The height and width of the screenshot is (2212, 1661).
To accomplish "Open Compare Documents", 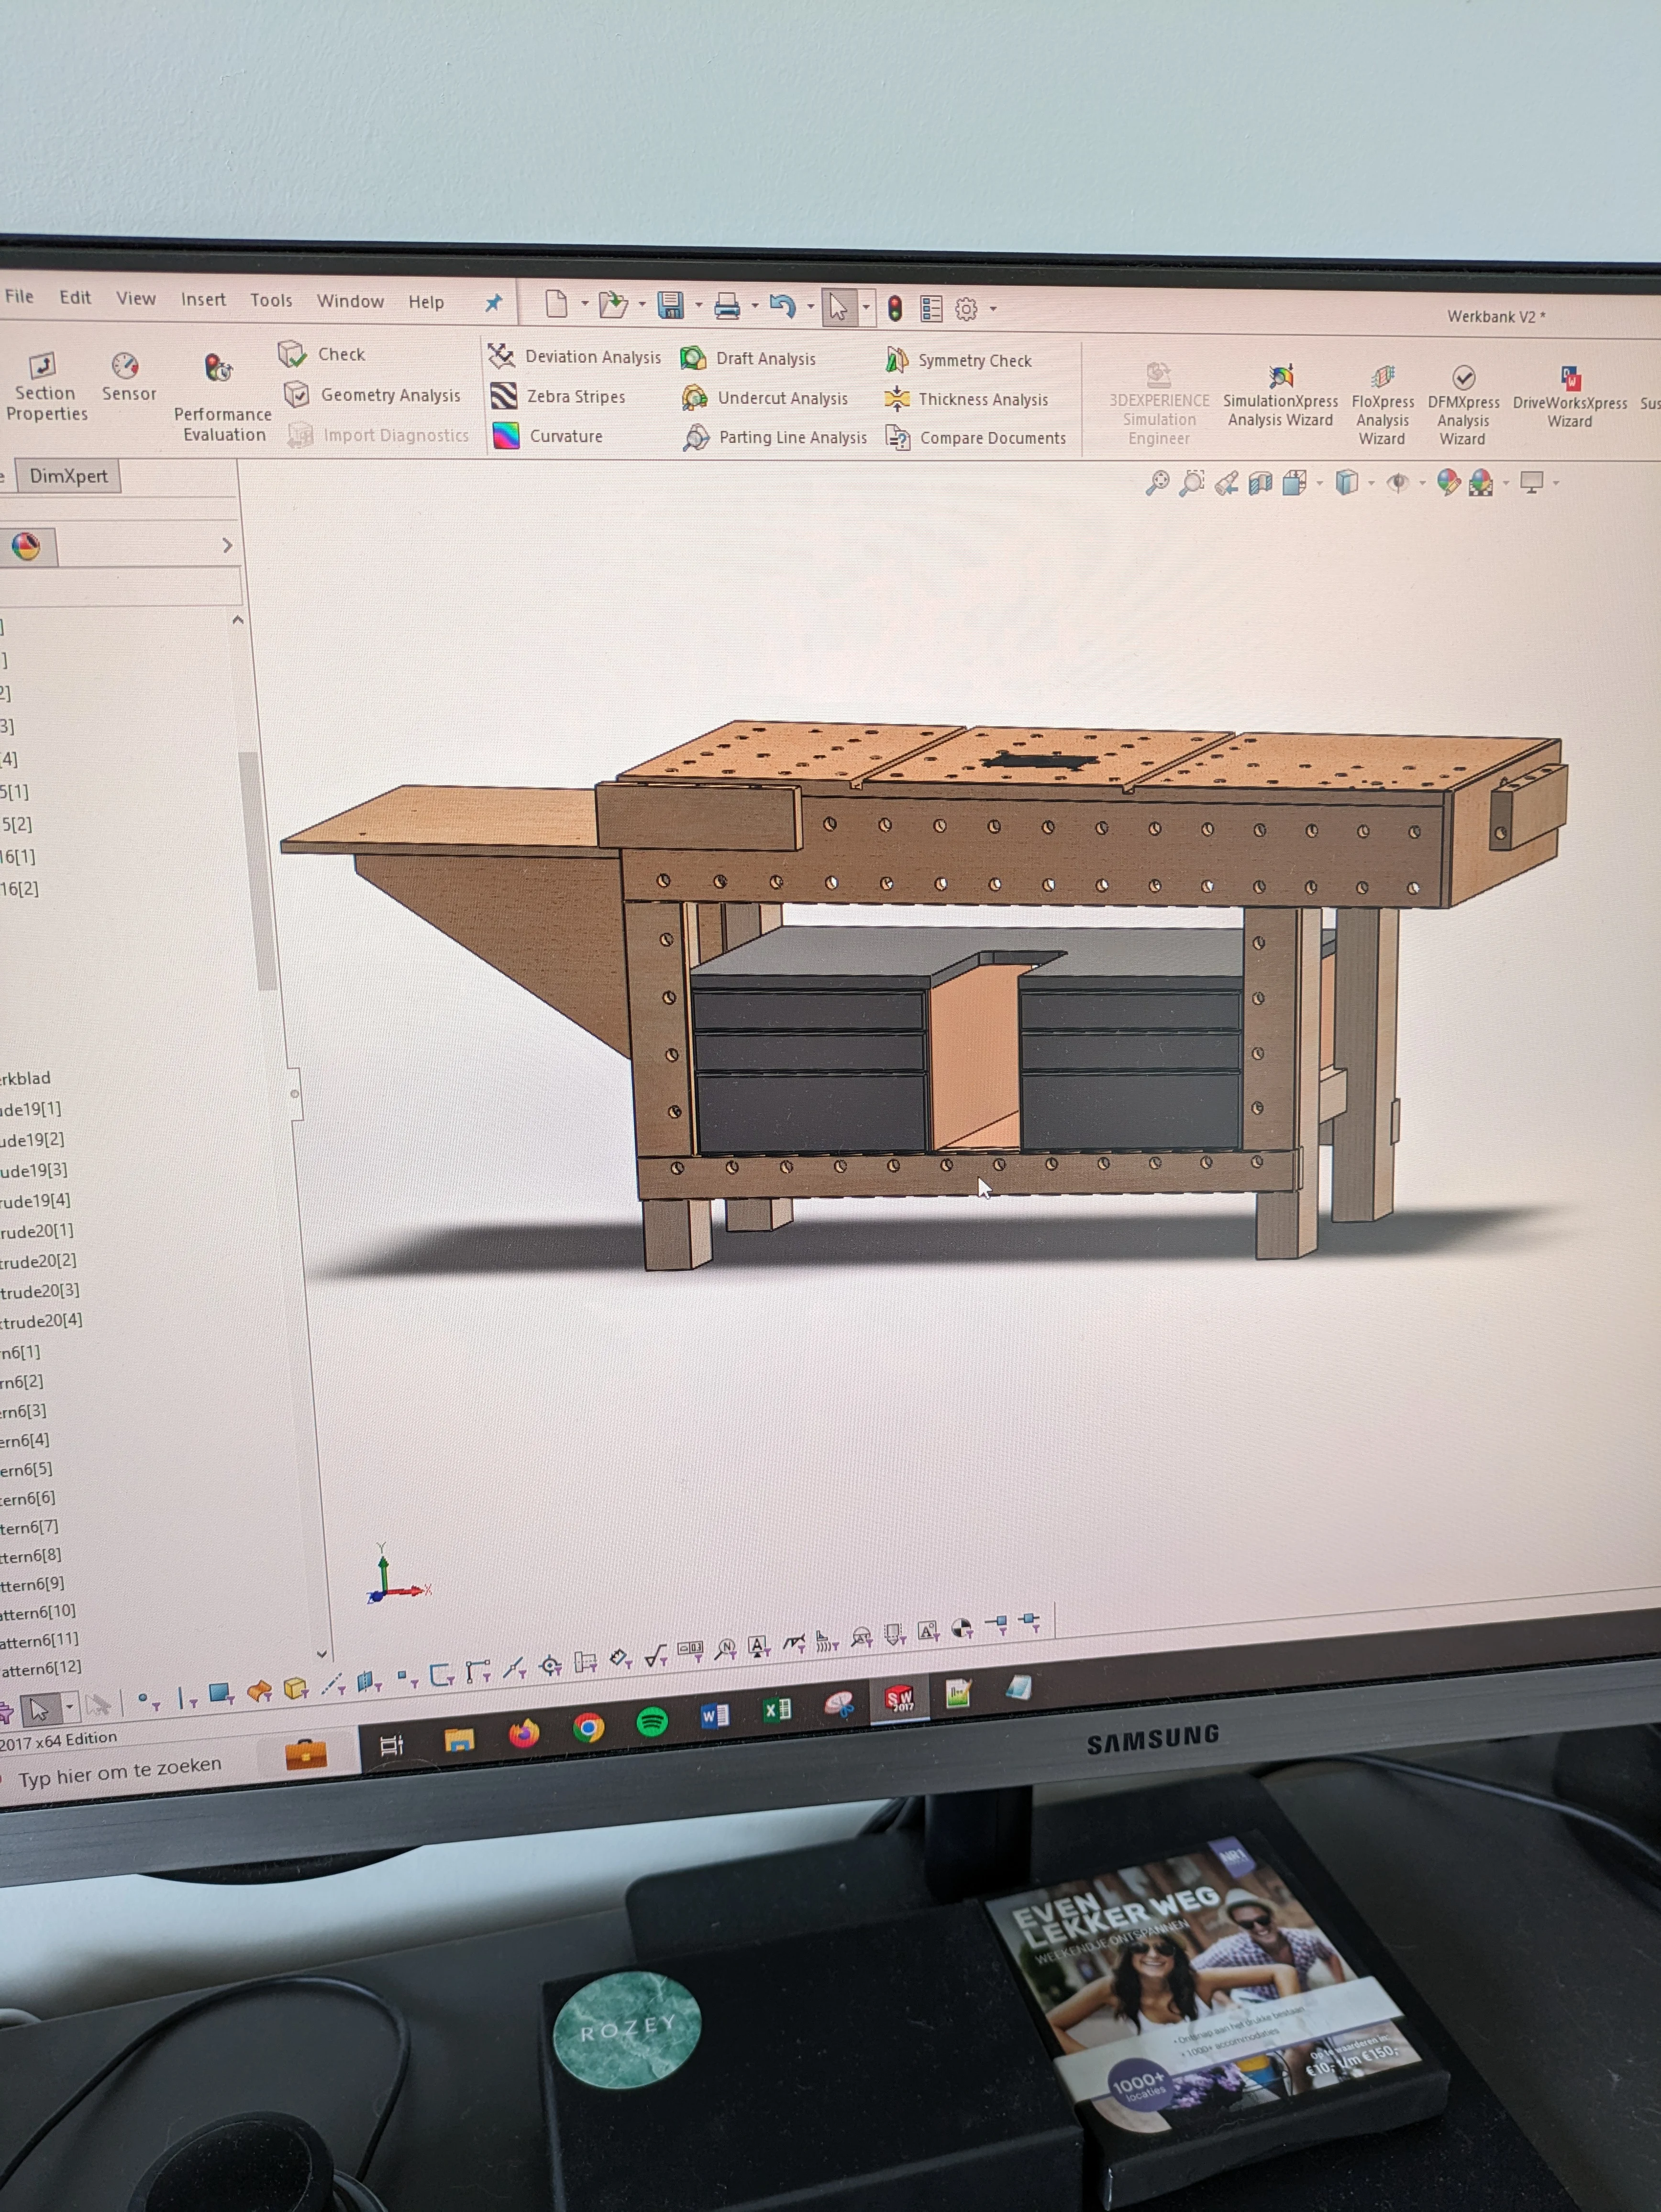I will click(x=976, y=438).
